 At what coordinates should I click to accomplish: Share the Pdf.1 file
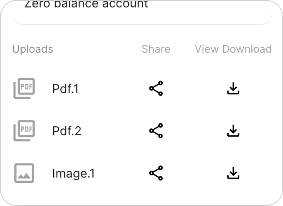pos(156,88)
